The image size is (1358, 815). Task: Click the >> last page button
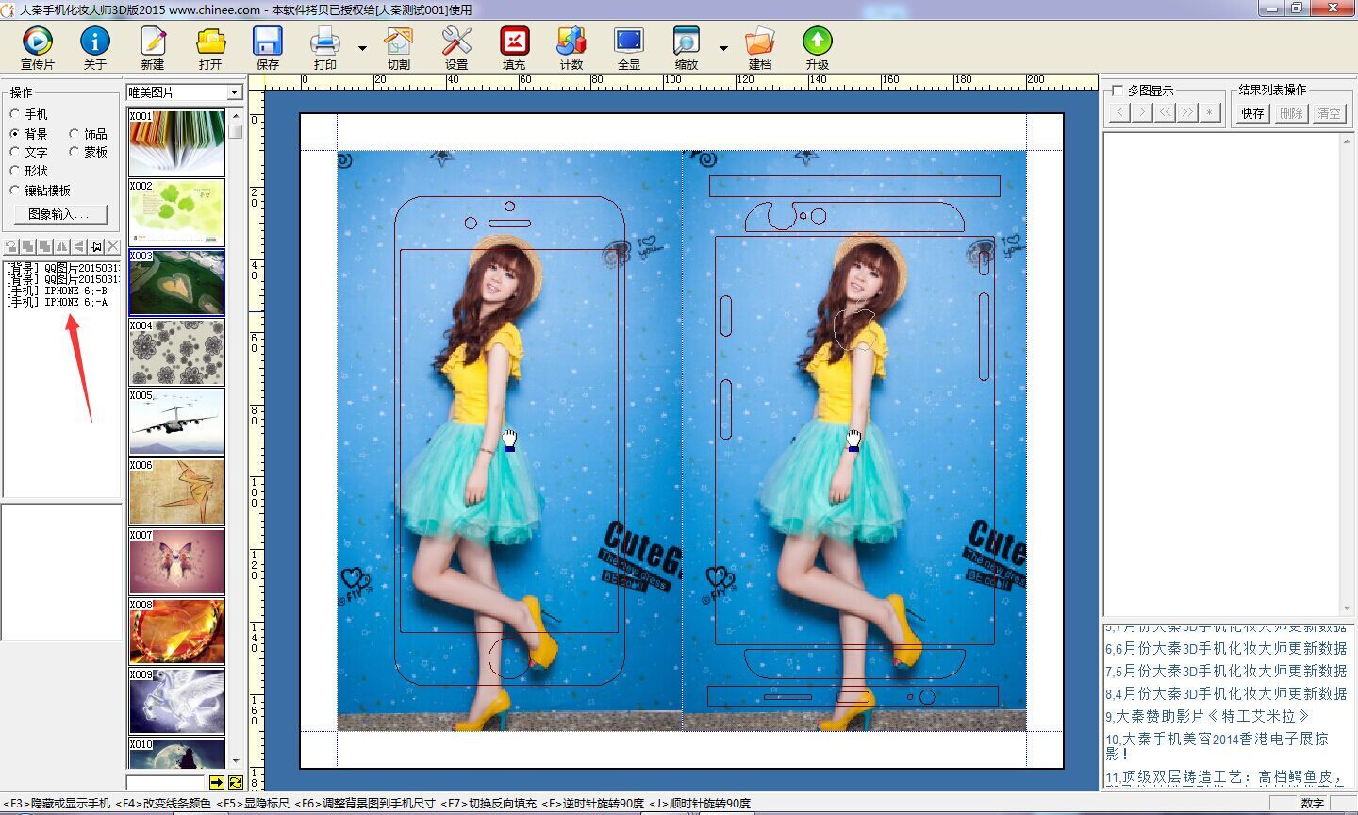[1187, 112]
